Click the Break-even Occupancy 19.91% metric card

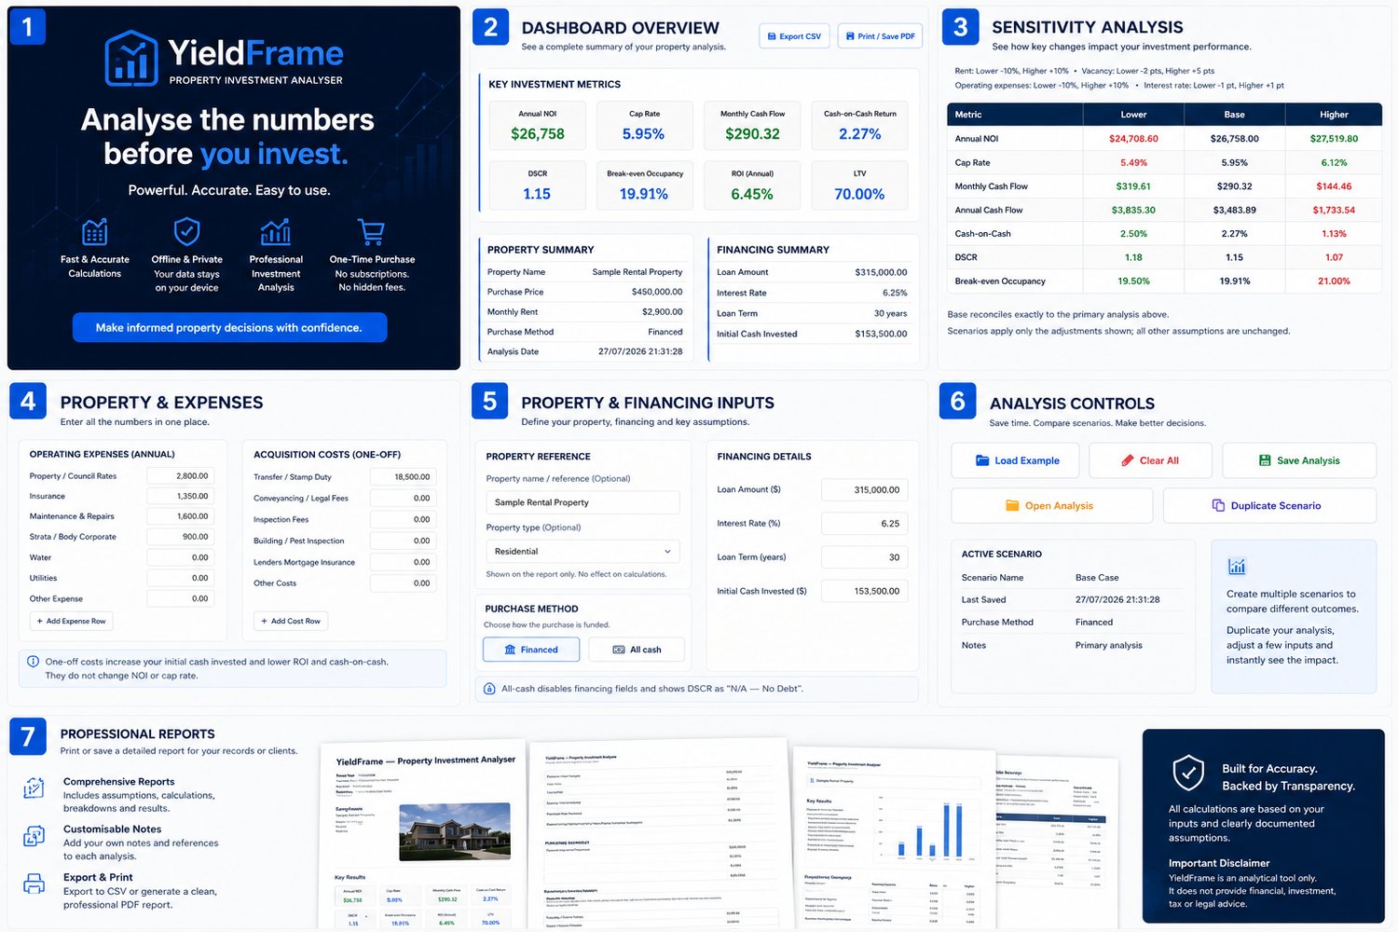coord(644,185)
